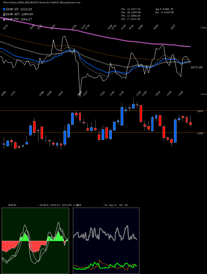
Task: Click the 'Pre V: 0.019 M' volume text
Action: coord(164,12)
